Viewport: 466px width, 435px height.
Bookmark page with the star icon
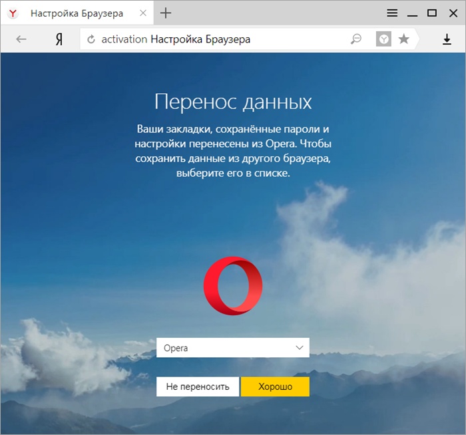click(403, 39)
